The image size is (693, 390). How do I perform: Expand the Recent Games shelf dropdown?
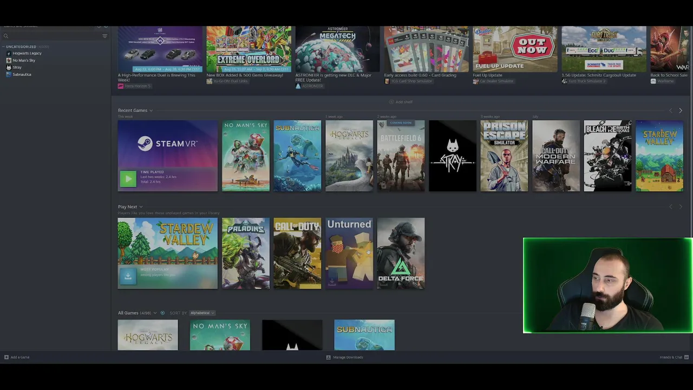151,110
